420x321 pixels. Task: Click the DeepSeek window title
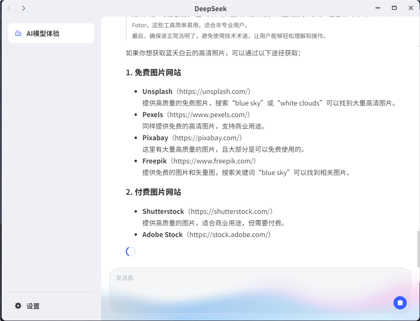[x=211, y=9]
